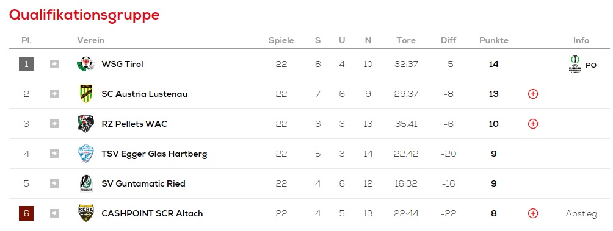Expand the plus info for SCR Altach
The image size is (613, 231).
click(533, 213)
